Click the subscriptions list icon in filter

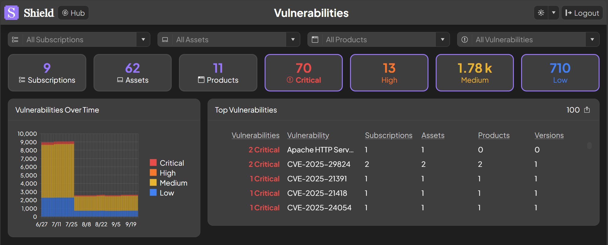click(x=15, y=40)
